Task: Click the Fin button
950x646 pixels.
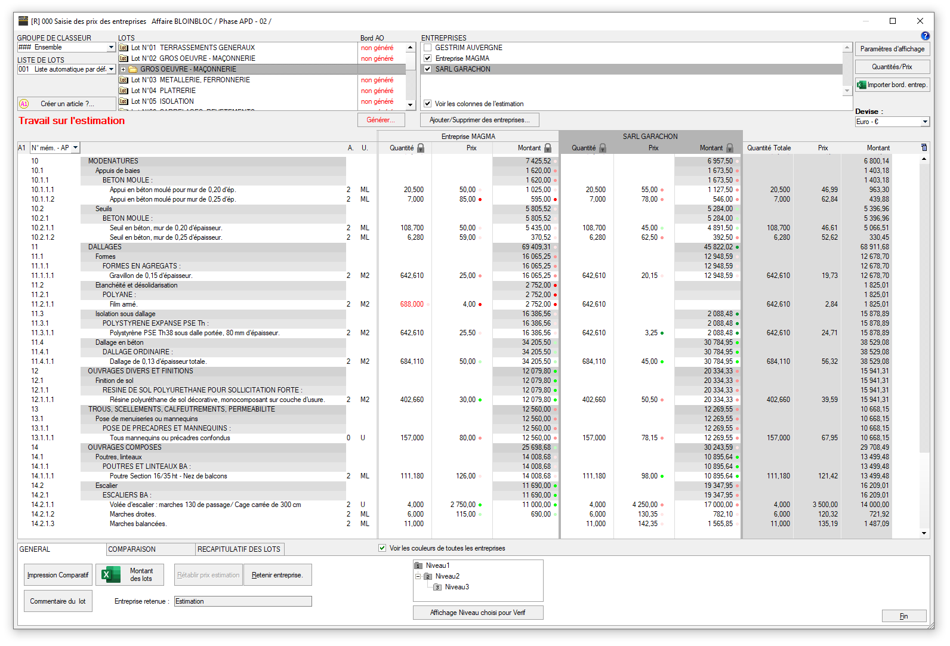Action: 904,616
